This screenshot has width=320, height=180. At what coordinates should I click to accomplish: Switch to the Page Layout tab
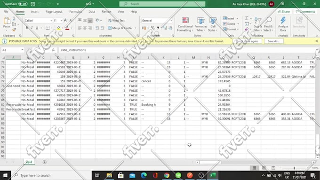tap(54, 12)
